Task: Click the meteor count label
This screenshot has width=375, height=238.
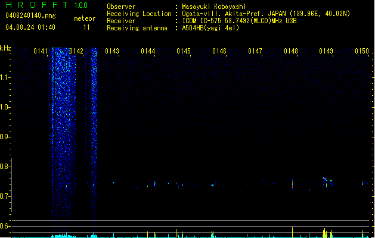Action: pyautogui.click(x=85, y=18)
